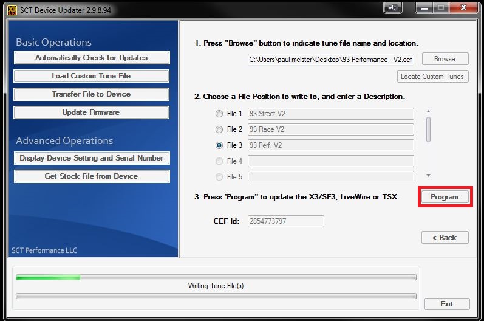Screen dimensions: 484x321
Task: Click the 'Writing Tune File(s)' status text
Action: 216,286
